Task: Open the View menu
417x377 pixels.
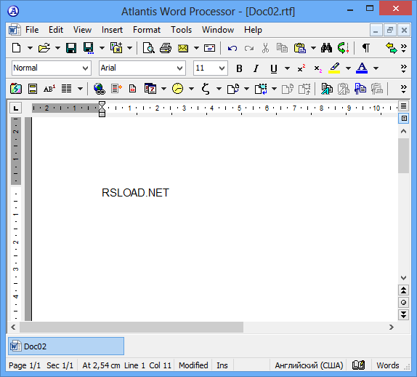Action: tap(82, 30)
